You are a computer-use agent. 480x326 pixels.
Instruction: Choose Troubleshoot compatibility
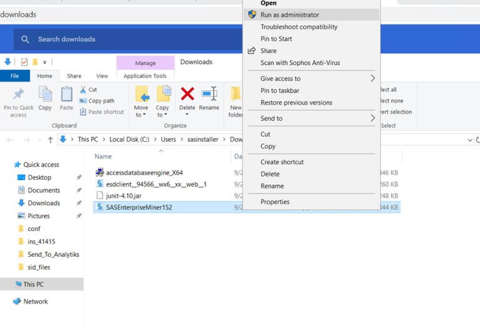tap(312, 27)
